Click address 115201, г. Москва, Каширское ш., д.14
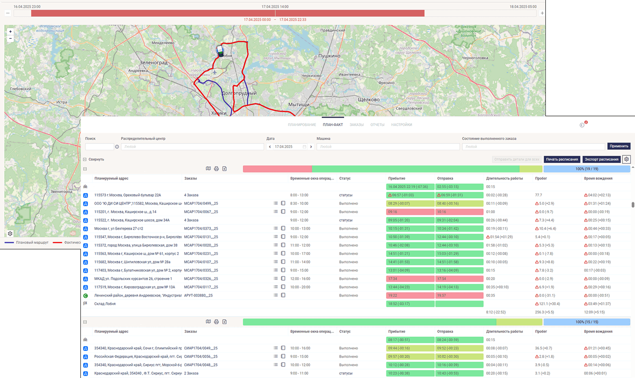 125,212
